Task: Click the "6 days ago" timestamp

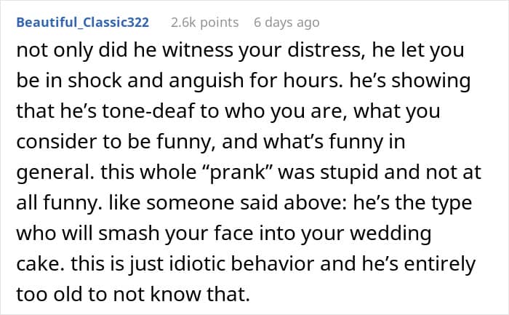Action: point(286,23)
